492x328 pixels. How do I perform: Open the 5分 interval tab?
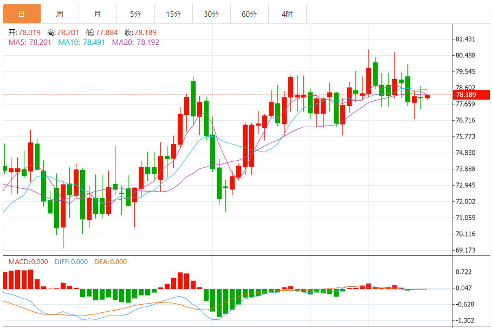[136, 14]
